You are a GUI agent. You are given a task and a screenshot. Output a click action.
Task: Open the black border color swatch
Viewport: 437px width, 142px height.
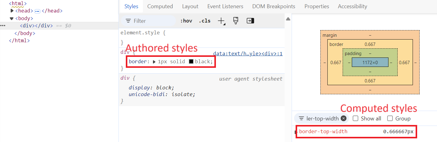pyautogui.click(x=191, y=61)
